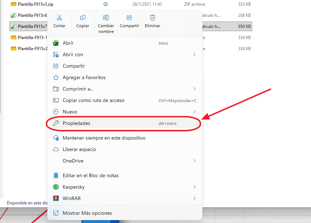Select Mantener siempre en este dispositivo
Image resolution: width=311 pixels, height=223 pixels.
tap(104, 138)
